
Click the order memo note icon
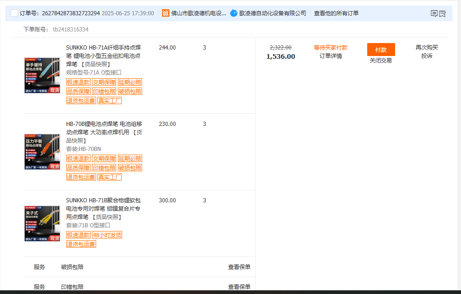(434, 13)
